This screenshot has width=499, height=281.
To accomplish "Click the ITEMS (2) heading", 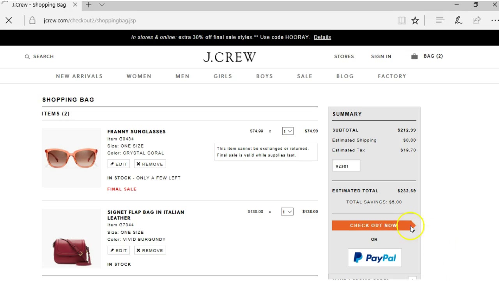I will [56, 114].
